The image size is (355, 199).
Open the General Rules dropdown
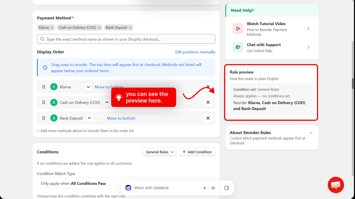point(159,152)
